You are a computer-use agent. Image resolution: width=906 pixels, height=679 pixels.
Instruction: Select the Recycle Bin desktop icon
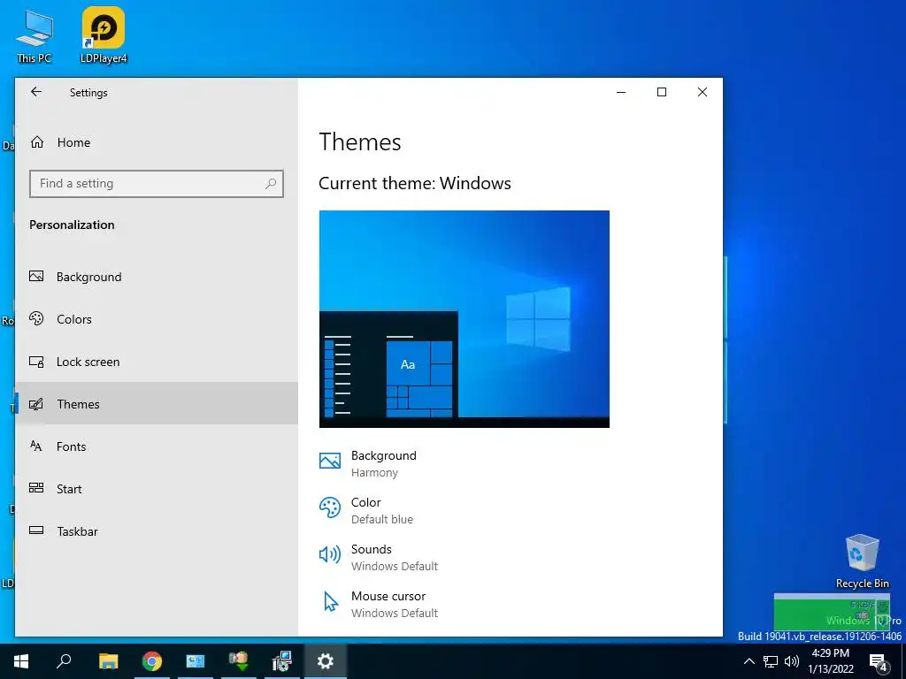point(862,561)
